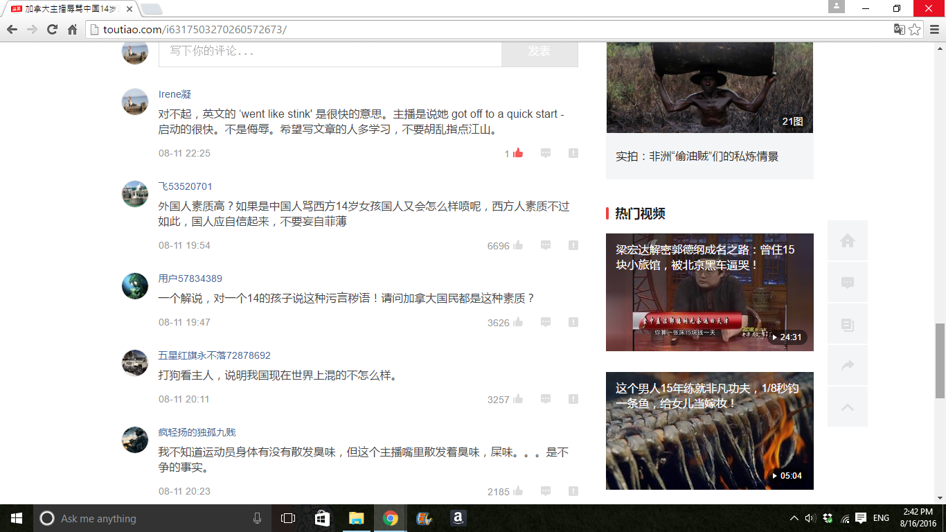Click the share arrow in floating sidebar
The width and height of the screenshot is (946, 532).
point(847,365)
